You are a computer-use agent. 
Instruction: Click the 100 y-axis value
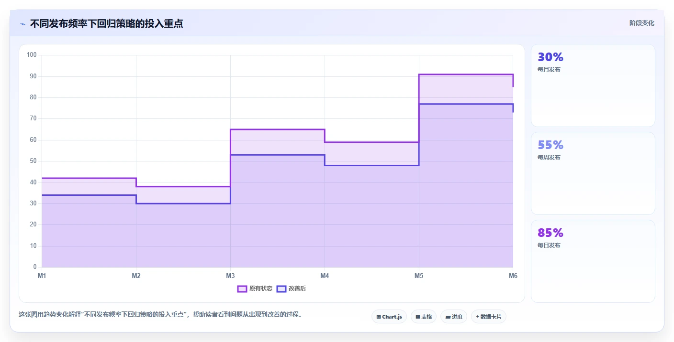point(32,55)
